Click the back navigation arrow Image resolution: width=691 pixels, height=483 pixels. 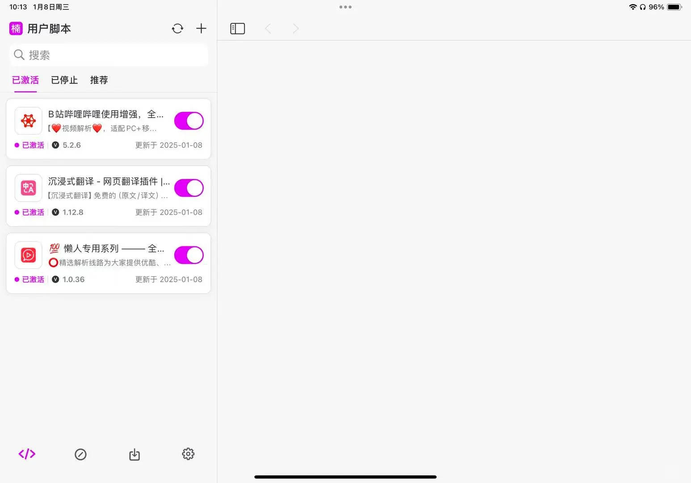(x=268, y=28)
